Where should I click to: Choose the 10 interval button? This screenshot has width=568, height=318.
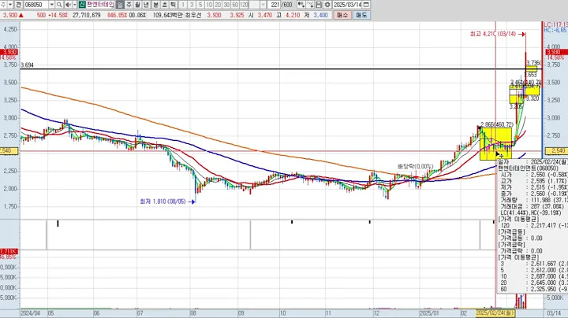(209, 5)
